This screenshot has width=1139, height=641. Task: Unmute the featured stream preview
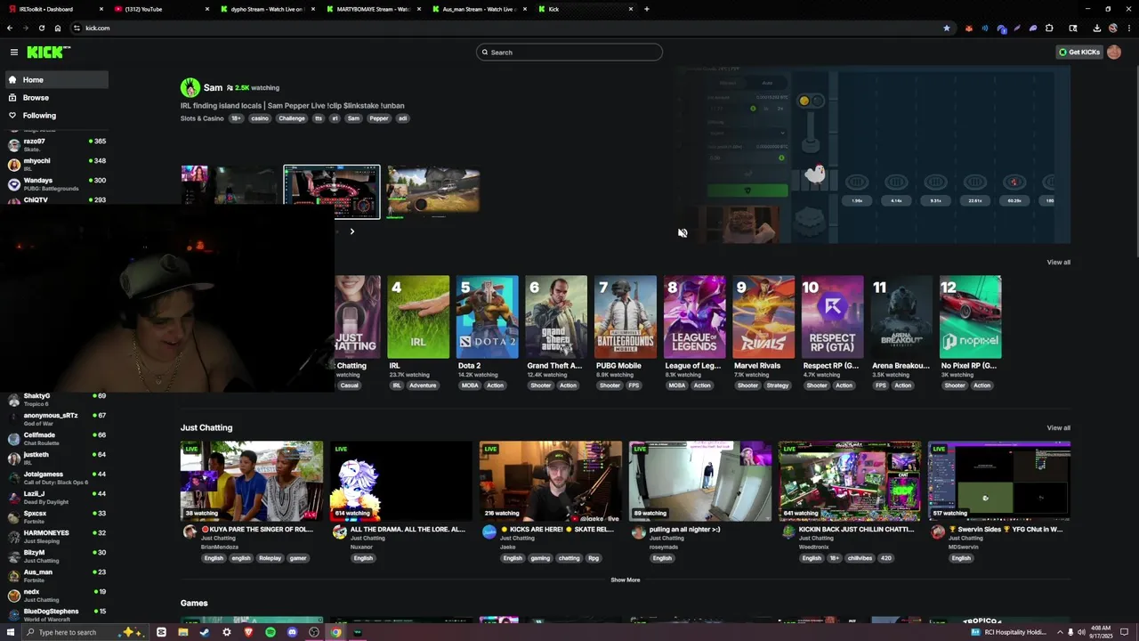tap(683, 233)
